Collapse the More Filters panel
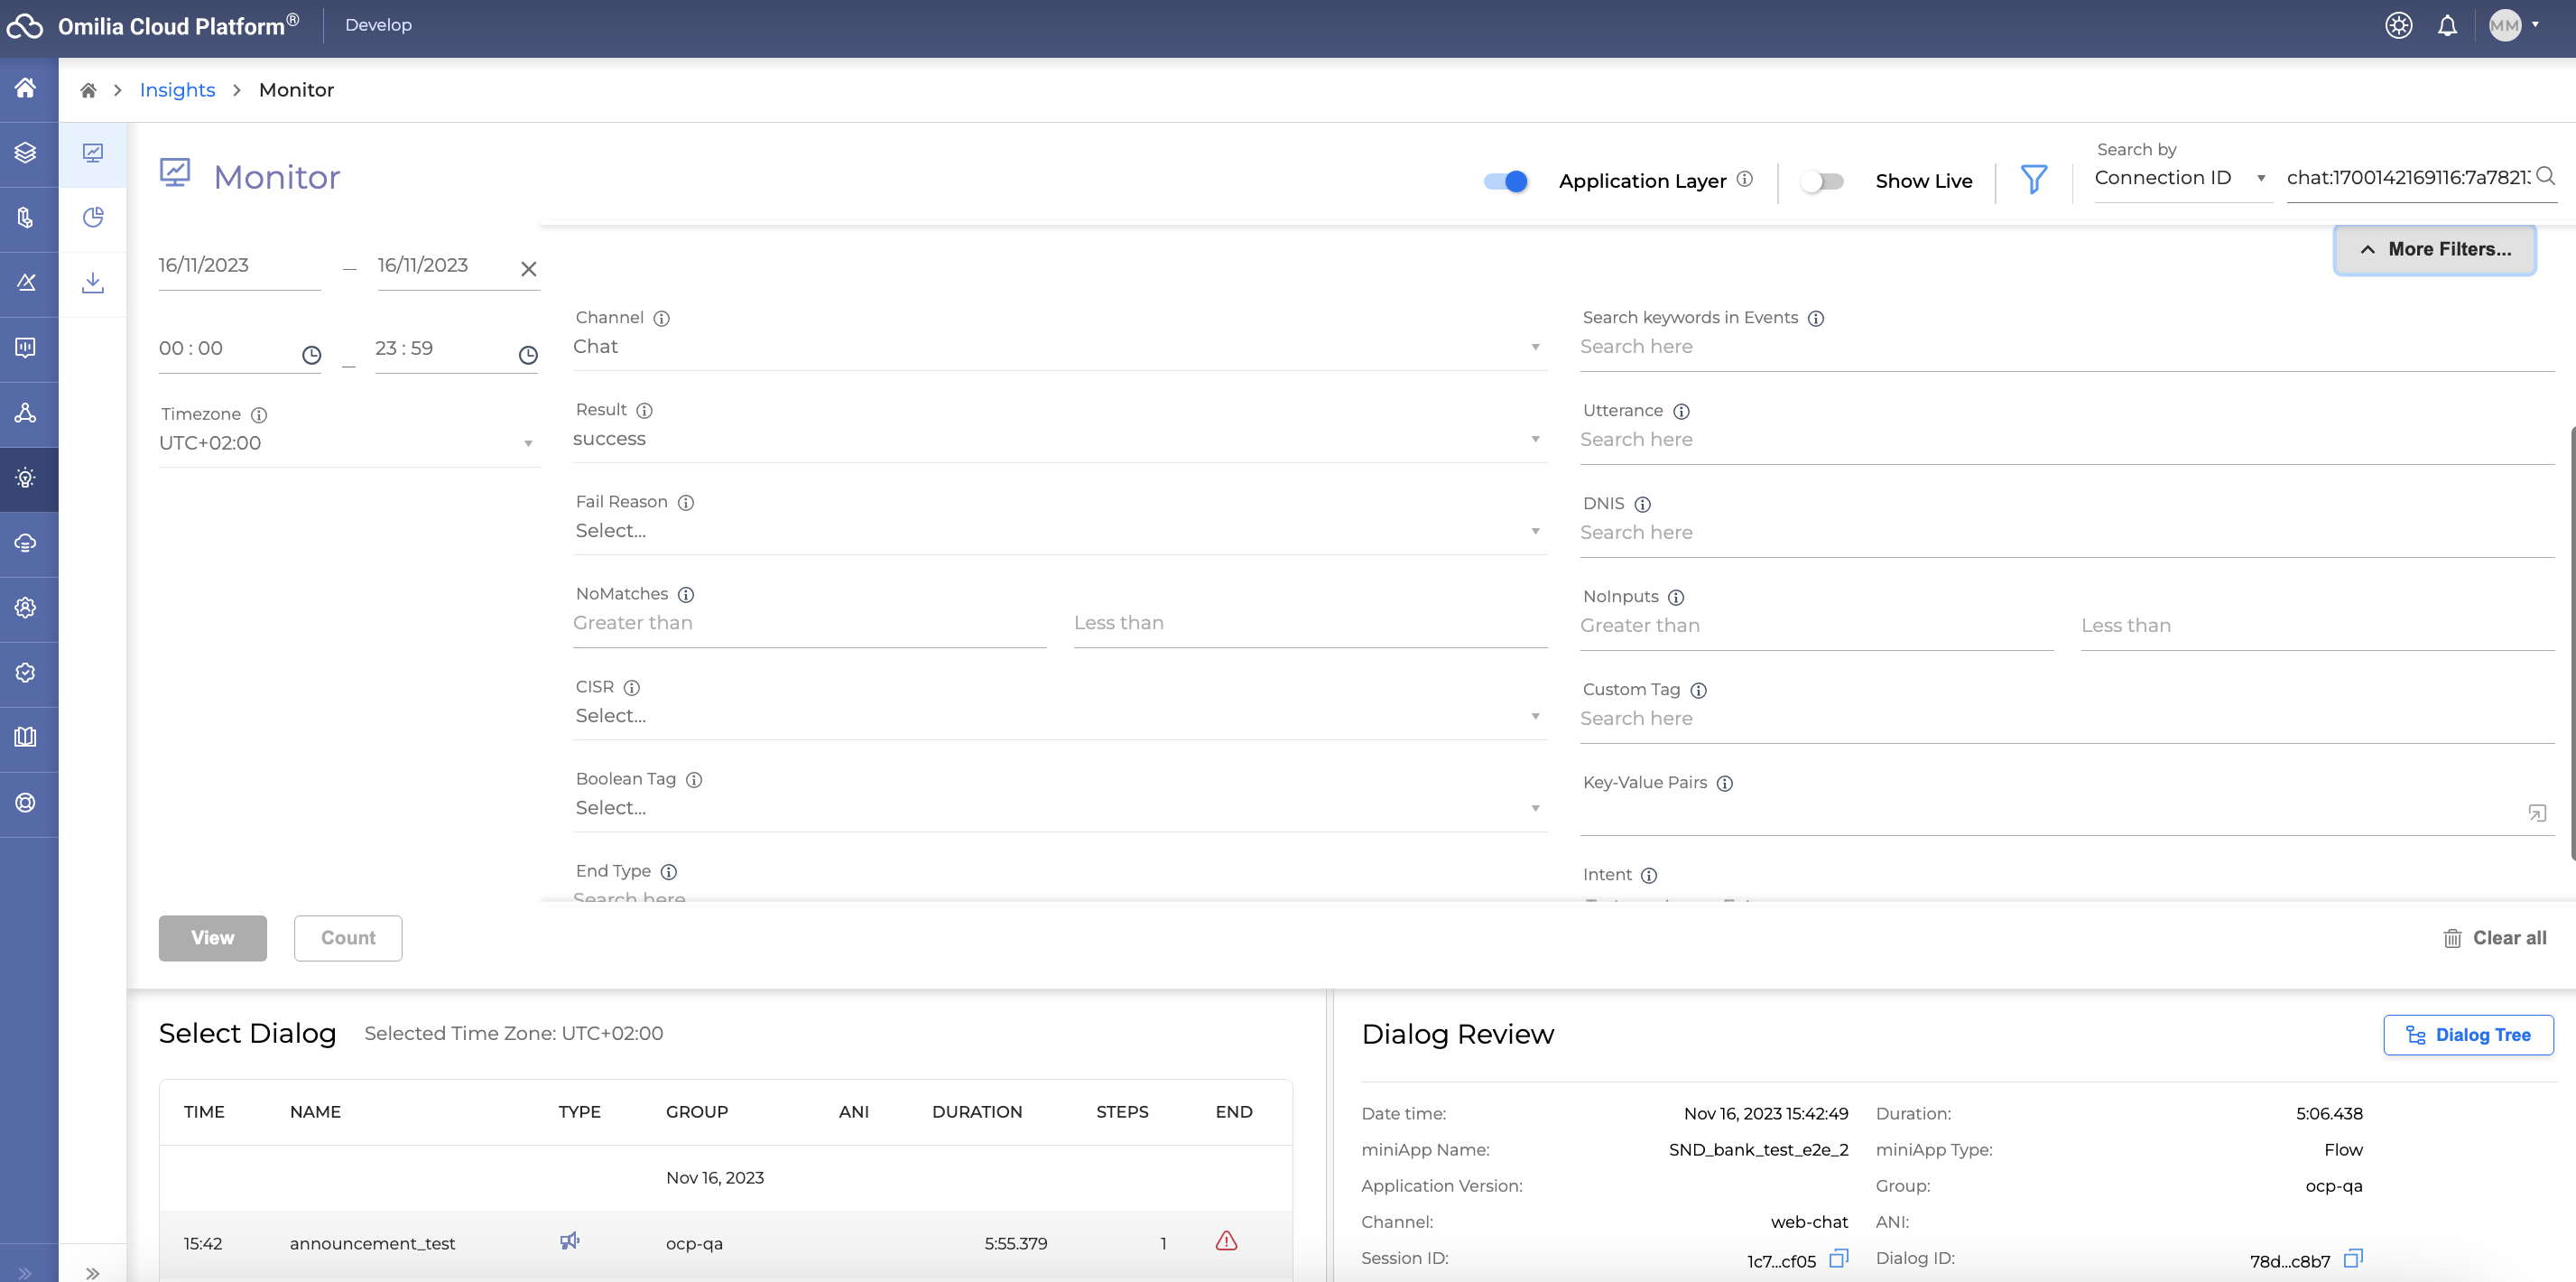The height and width of the screenshot is (1282, 2576). pos(2434,249)
